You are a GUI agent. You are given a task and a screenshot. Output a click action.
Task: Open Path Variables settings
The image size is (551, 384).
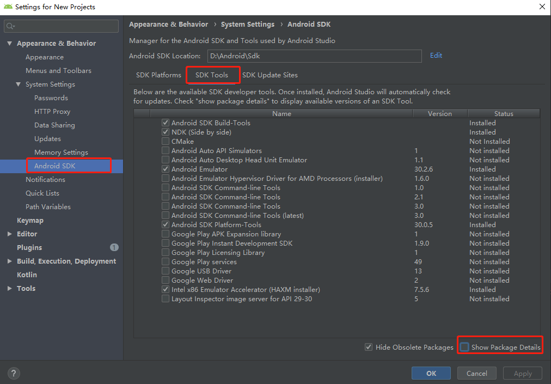tap(48, 207)
